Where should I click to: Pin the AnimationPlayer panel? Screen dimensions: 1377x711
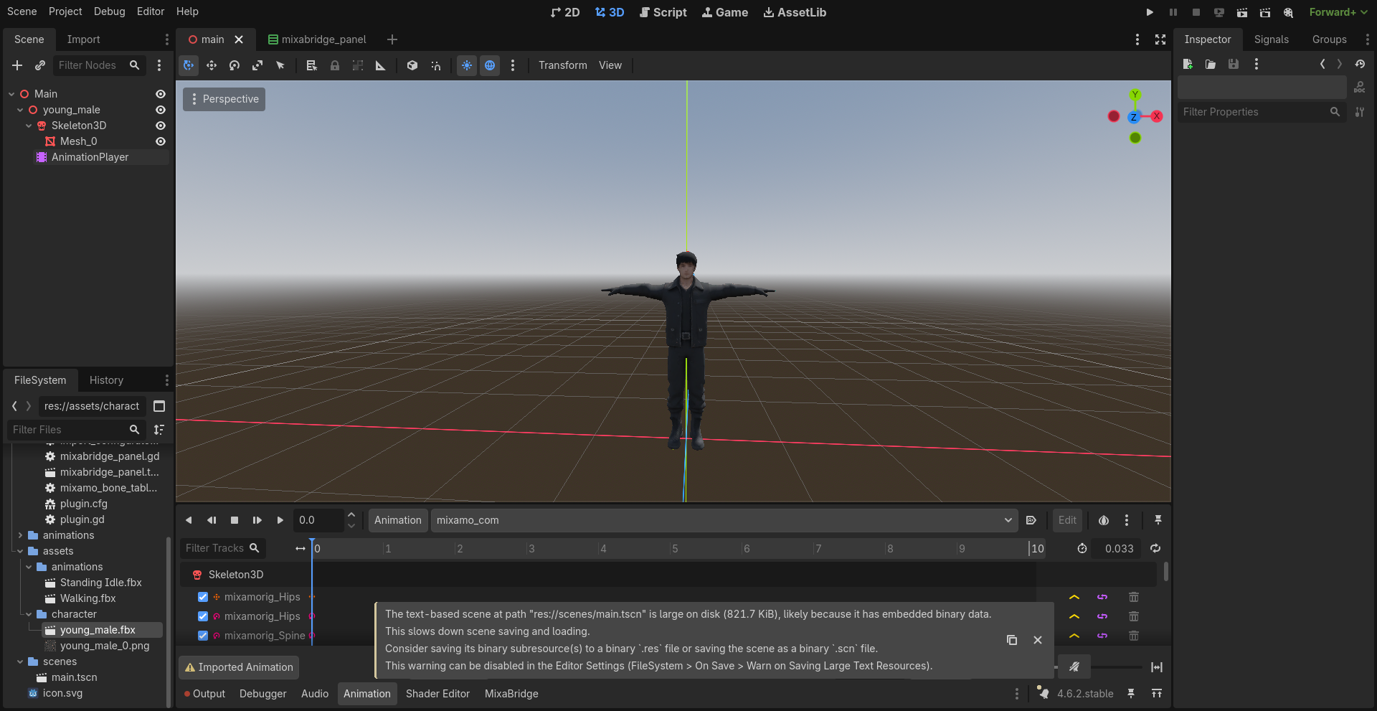click(x=1158, y=520)
